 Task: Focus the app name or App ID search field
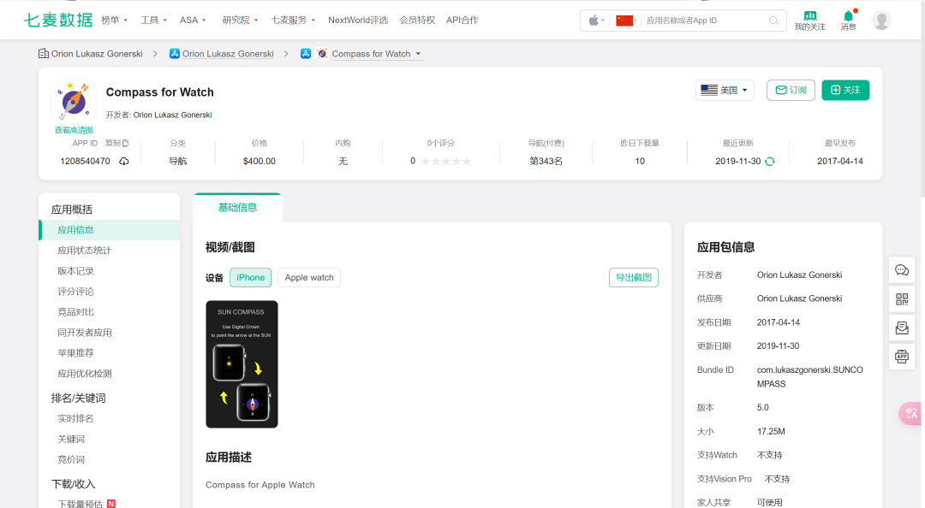click(x=705, y=21)
